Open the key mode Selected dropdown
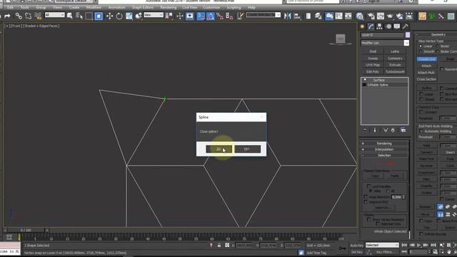Viewport: 457px width, 257px height. point(382,245)
